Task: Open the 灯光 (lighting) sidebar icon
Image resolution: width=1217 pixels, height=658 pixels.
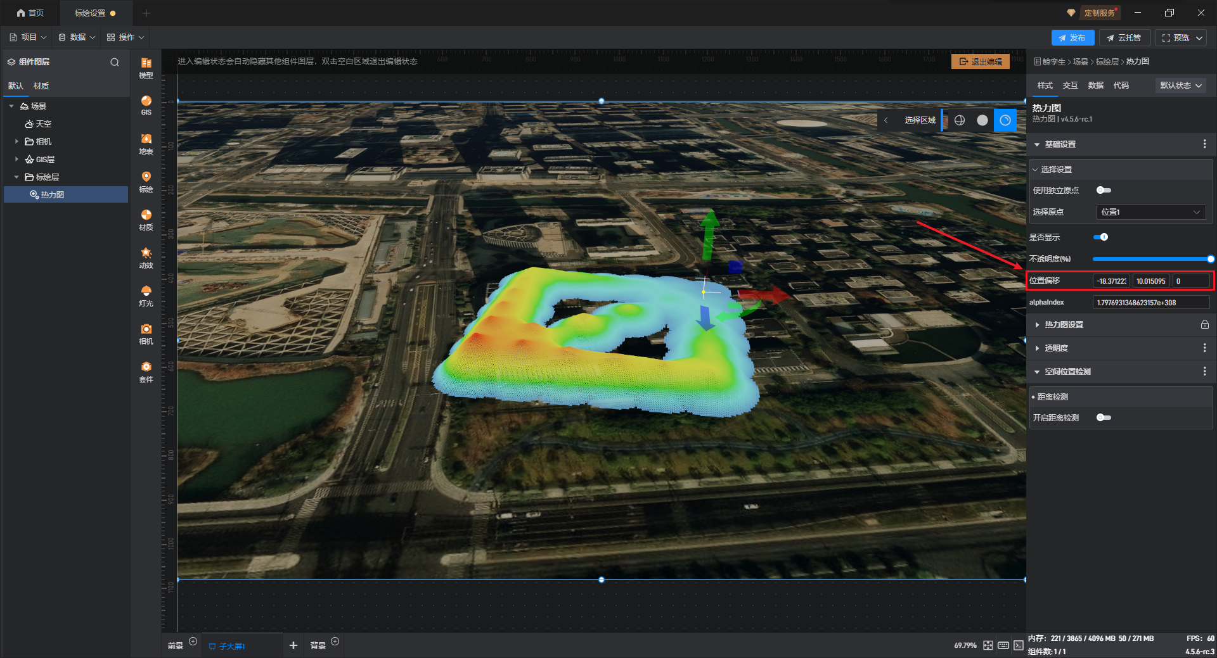Action: [x=146, y=295]
